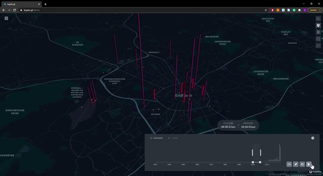323x176 pixels.
Task: Toggle the split map dual view icon
Action: 318,19
